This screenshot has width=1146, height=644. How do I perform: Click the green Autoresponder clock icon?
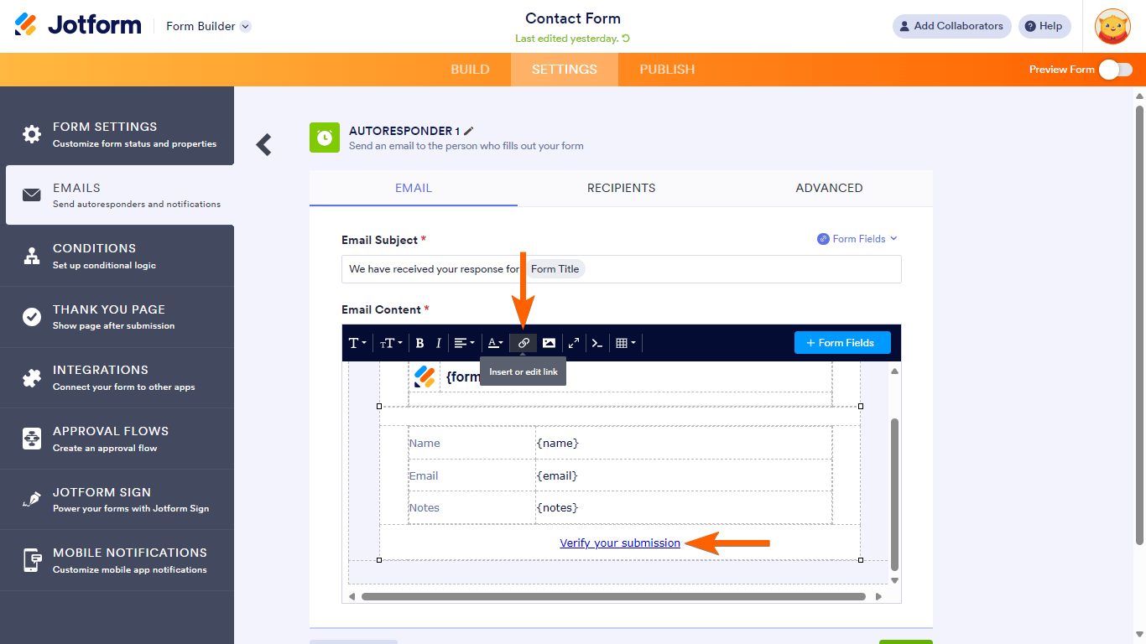[x=325, y=138]
